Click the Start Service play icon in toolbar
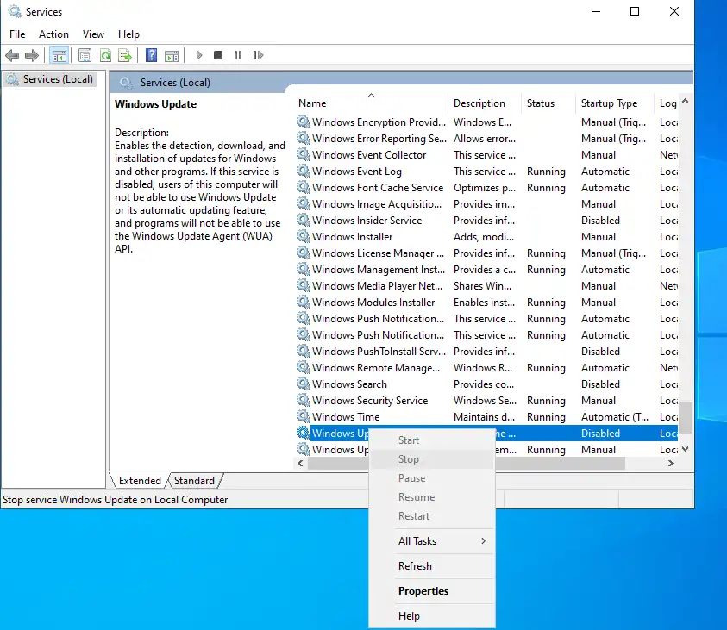The image size is (727, 630). tap(199, 55)
